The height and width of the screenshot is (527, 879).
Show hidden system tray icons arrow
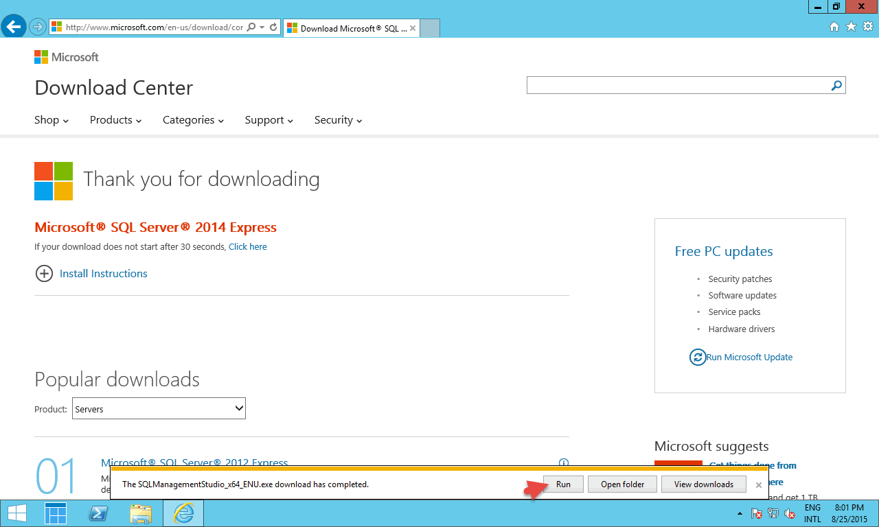click(740, 513)
